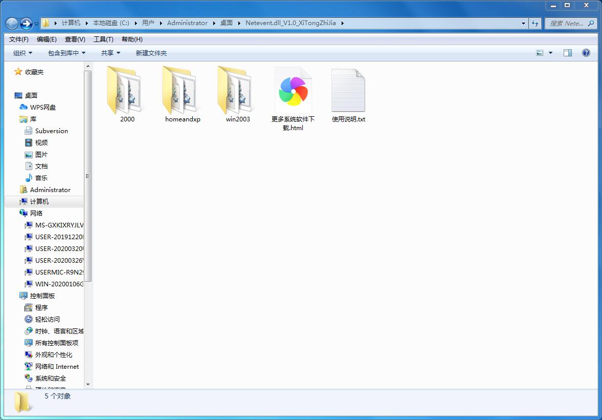602x420 pixels.
Task: Click the sidebar scroll up arrow
Action: (88, 67)
